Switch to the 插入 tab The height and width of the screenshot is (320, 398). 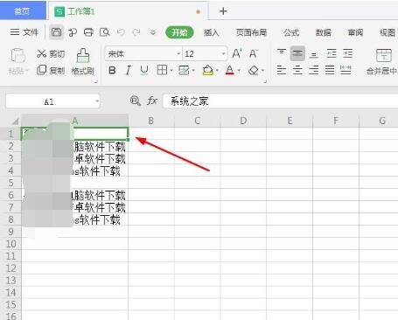(x=212, y=32)
